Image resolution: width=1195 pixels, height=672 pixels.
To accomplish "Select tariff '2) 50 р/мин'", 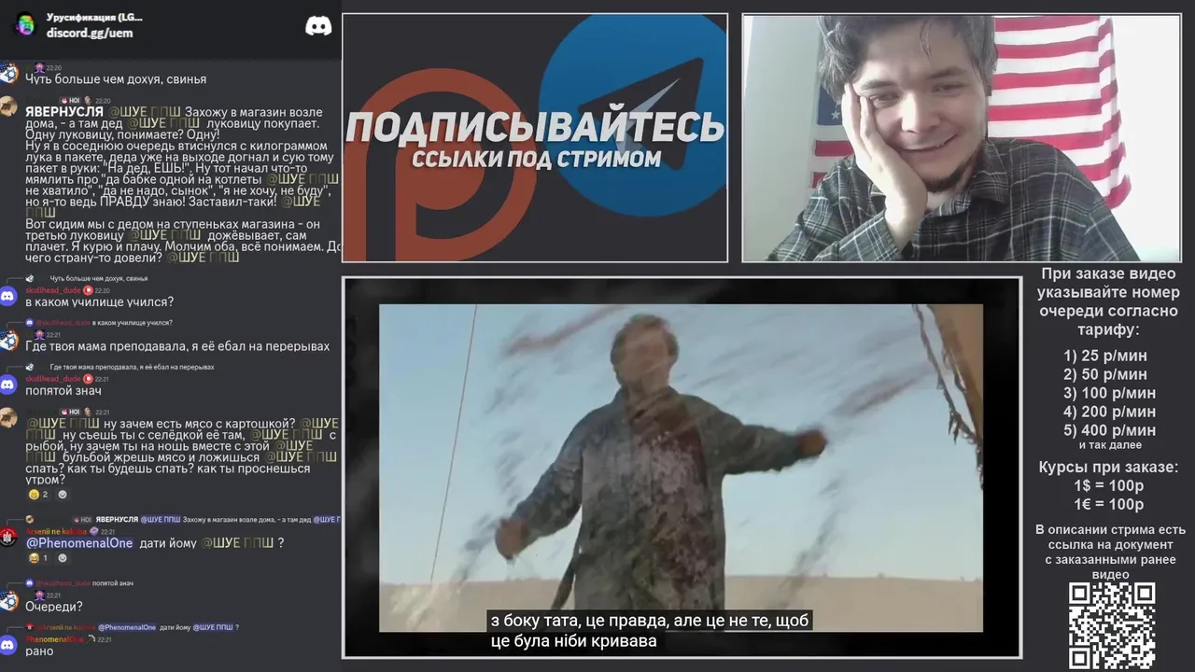I will (x=1105, y=374).
